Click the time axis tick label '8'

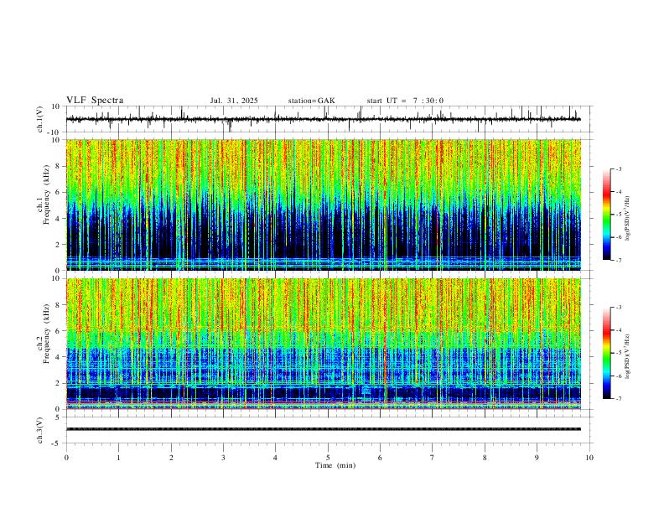tap(485, 458)
